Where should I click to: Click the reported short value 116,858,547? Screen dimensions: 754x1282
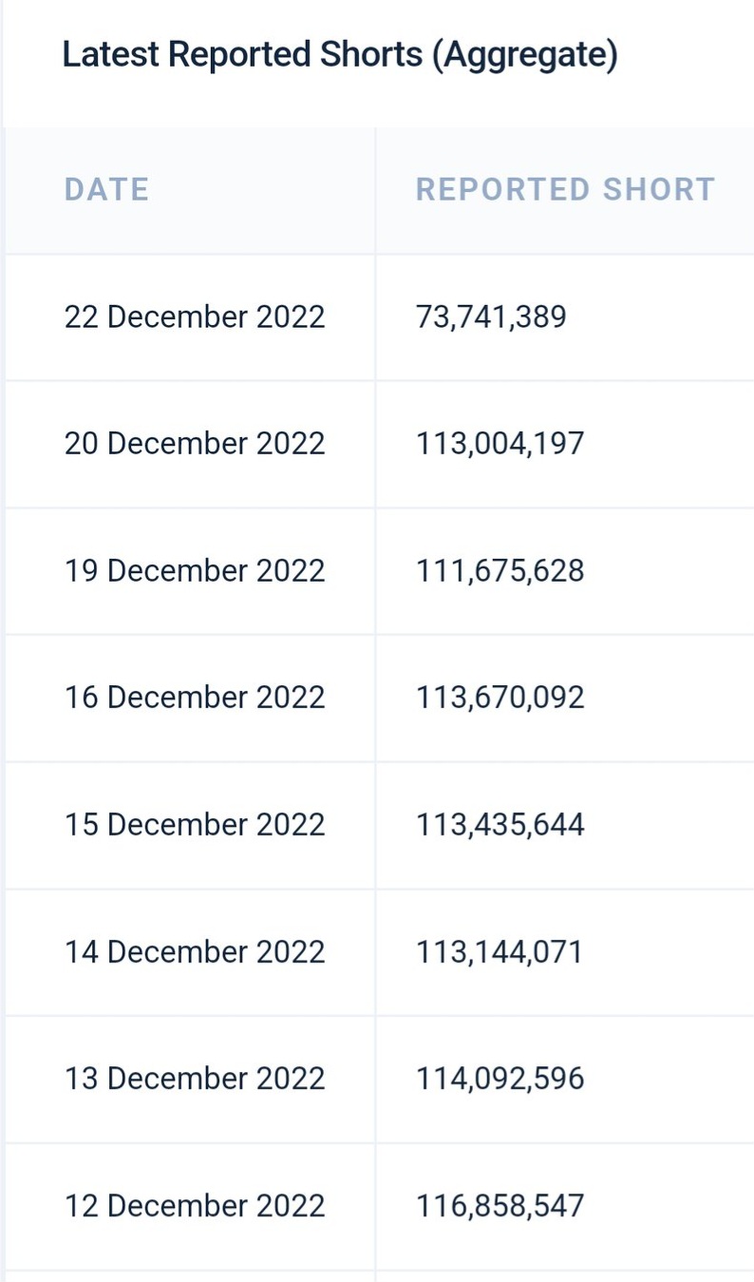coord(500,1206)
